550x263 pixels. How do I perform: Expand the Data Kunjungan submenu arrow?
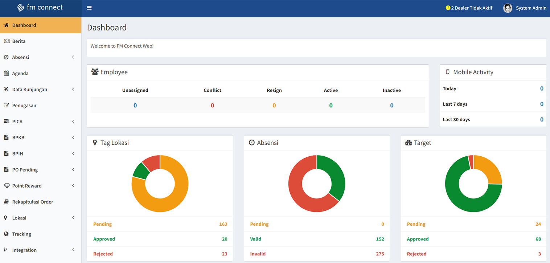click(x=73, y=89)
